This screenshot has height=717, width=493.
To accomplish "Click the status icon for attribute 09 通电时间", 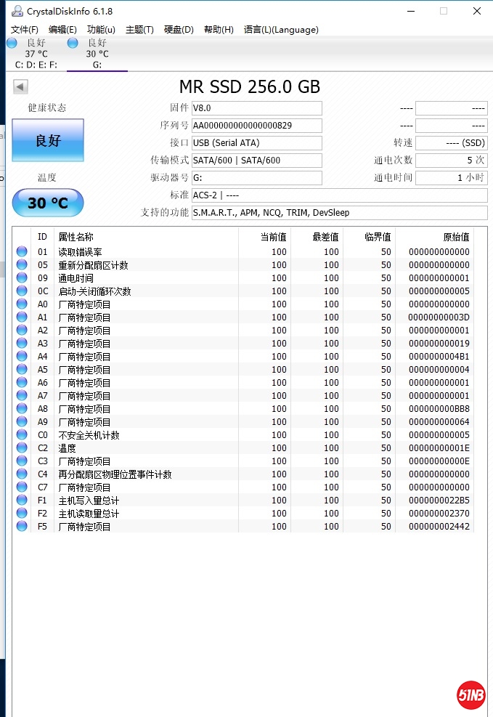I will pos(22,278).
